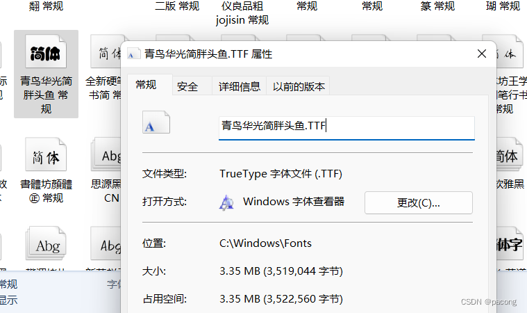
Task: Click the 篆 常规 font label
Action: pos(437,6)
